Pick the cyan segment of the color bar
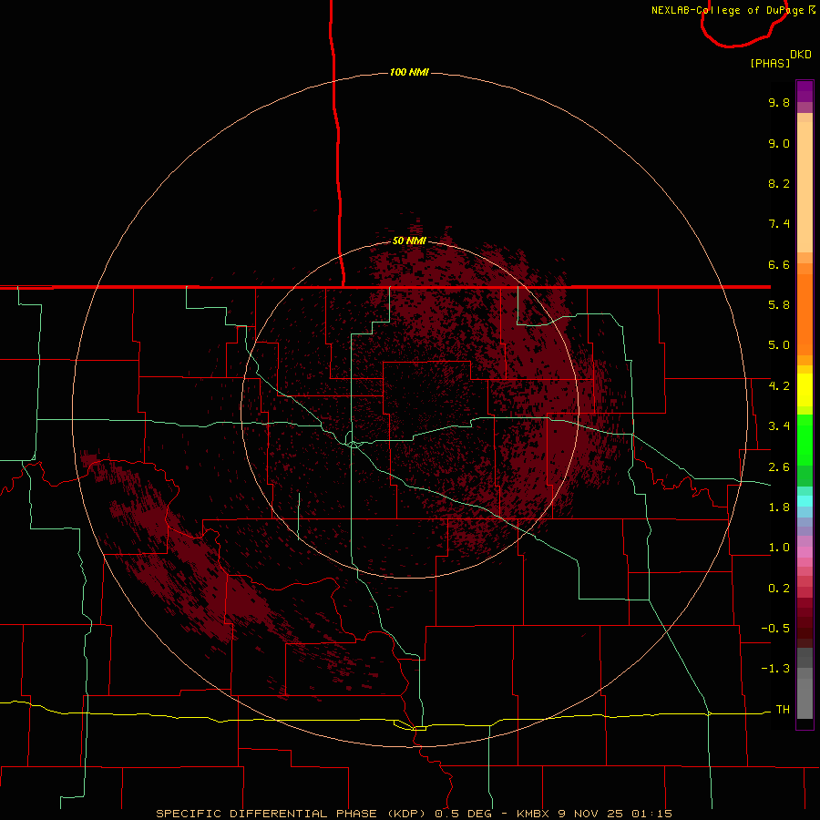 (805, 501)
